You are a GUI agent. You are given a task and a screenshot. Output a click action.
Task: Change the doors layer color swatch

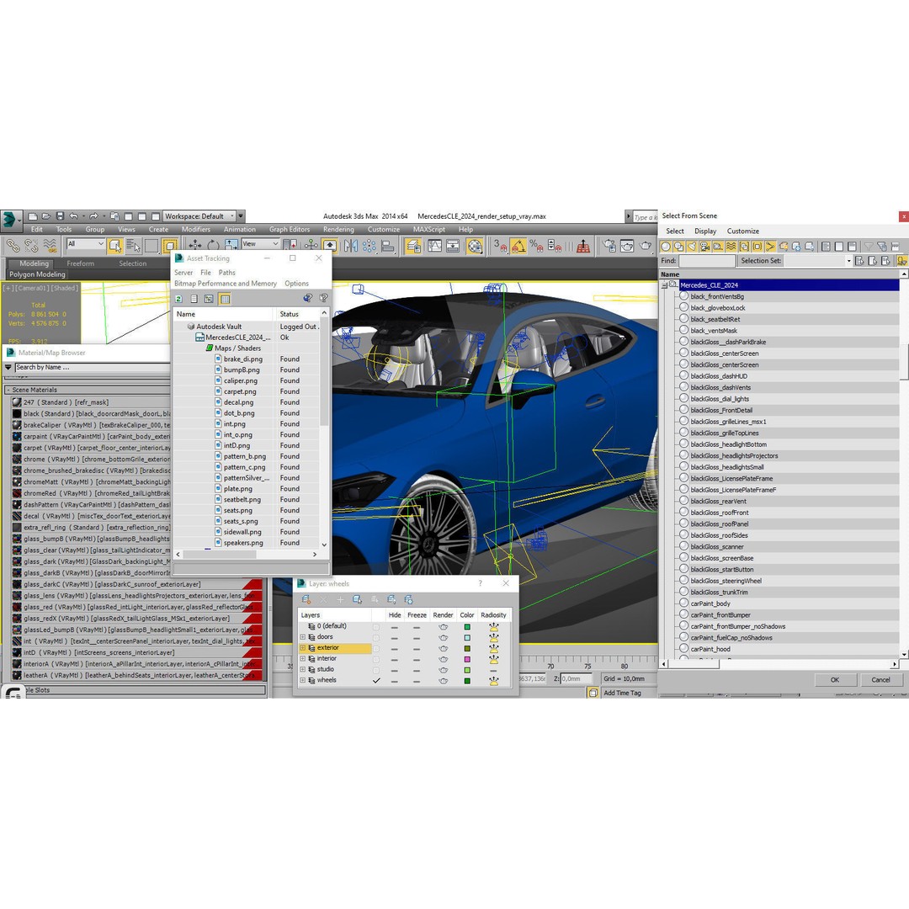tap(467, 638)
